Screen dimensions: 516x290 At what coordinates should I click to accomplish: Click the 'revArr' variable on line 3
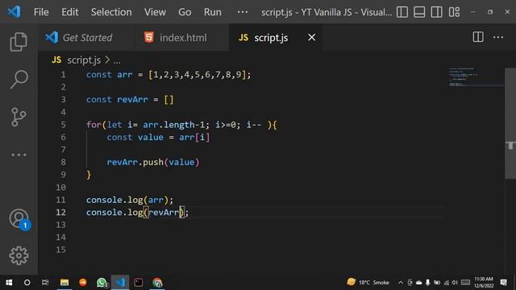click(x=132, y=100)
